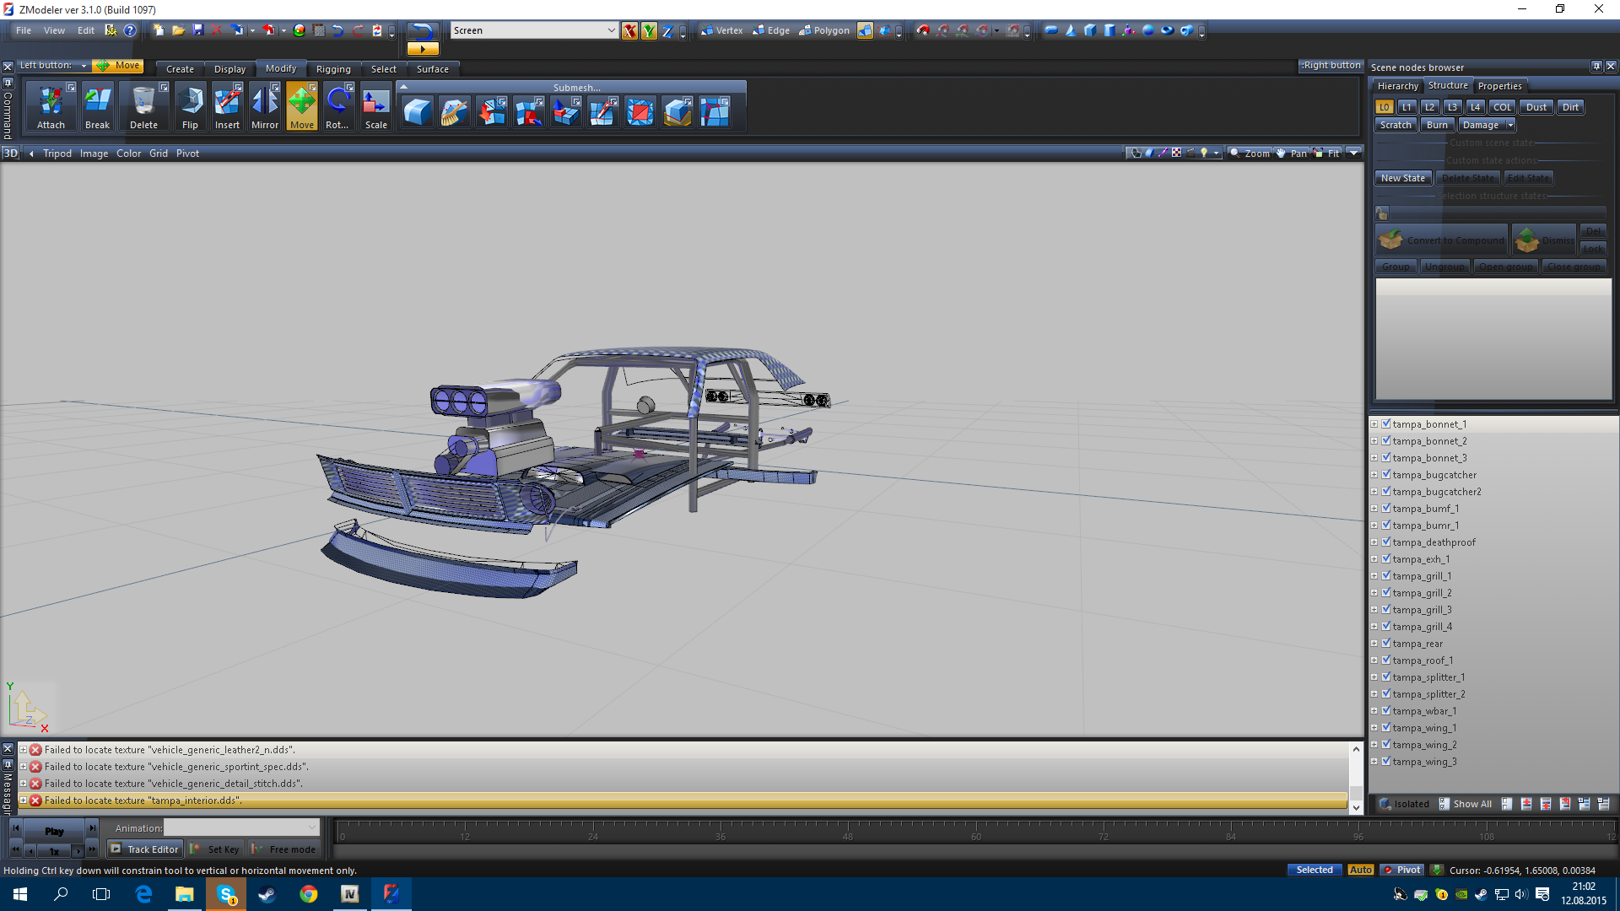The width and height of the screenshot is (1620, 911).
Task: Open the Damage state dropdown arrow
Action: pos(1510,125)
